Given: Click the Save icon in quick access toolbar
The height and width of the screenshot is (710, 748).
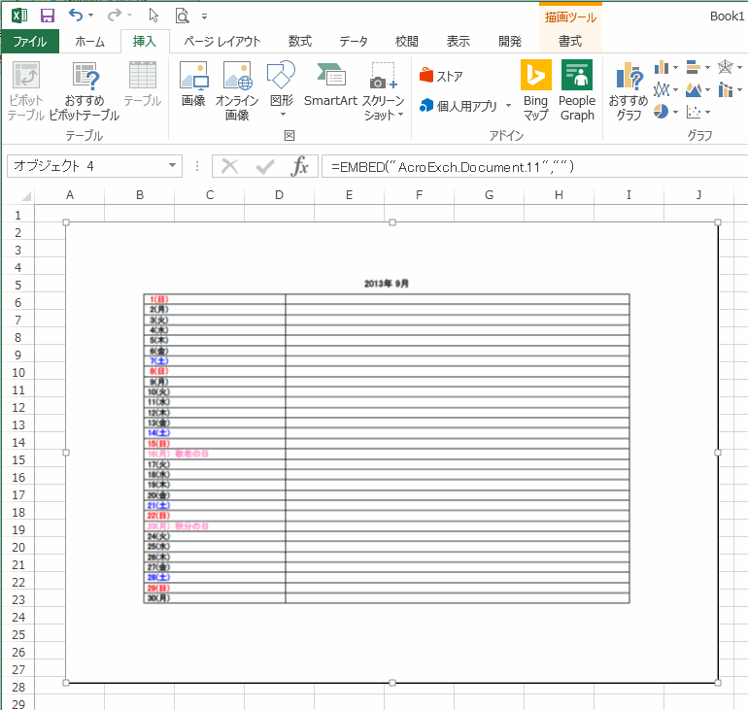Looking at the screenshot, I should (48, 16).
